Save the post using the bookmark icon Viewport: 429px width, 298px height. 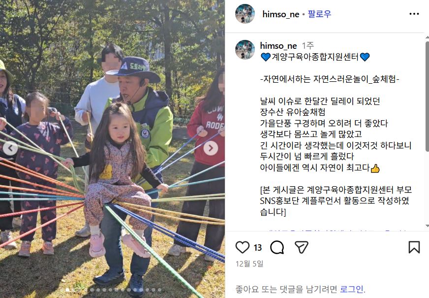click(x=414, y=247)
